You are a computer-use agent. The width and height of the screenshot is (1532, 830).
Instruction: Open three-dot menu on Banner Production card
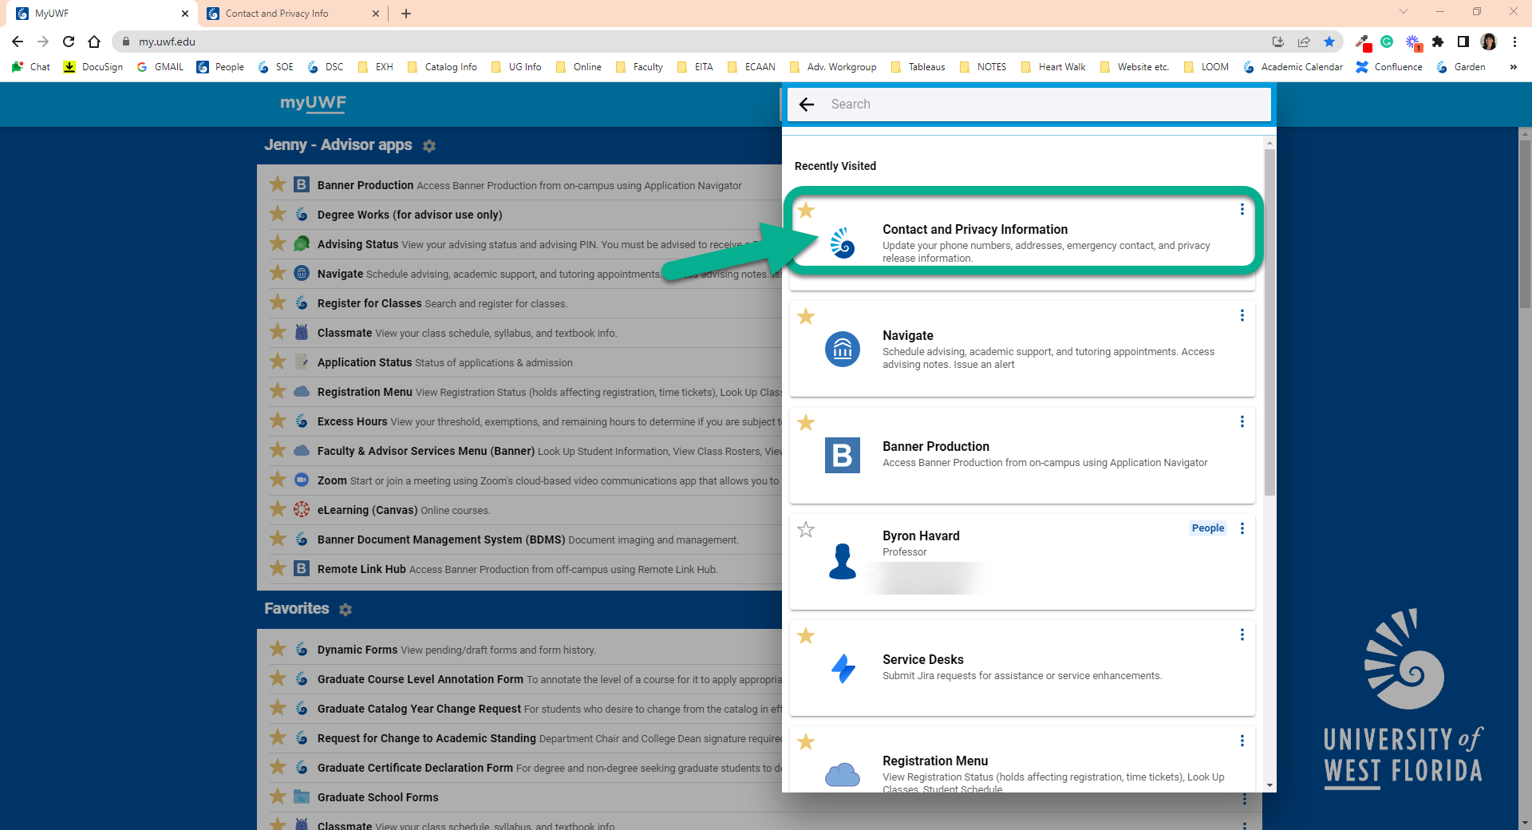click(1242, 421)
